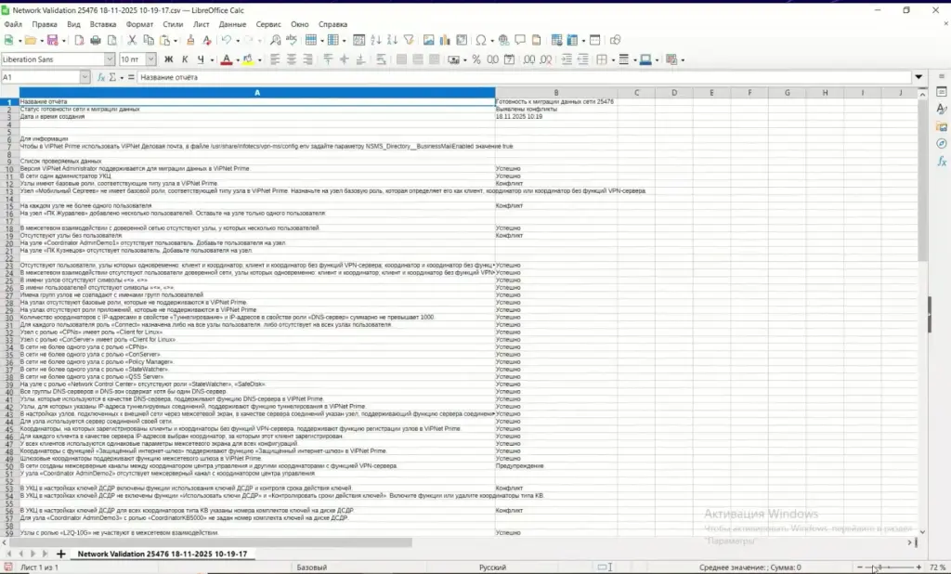Open Find and Replace
The height and width of the screenshot is (574, 951).
coord(275,40)
